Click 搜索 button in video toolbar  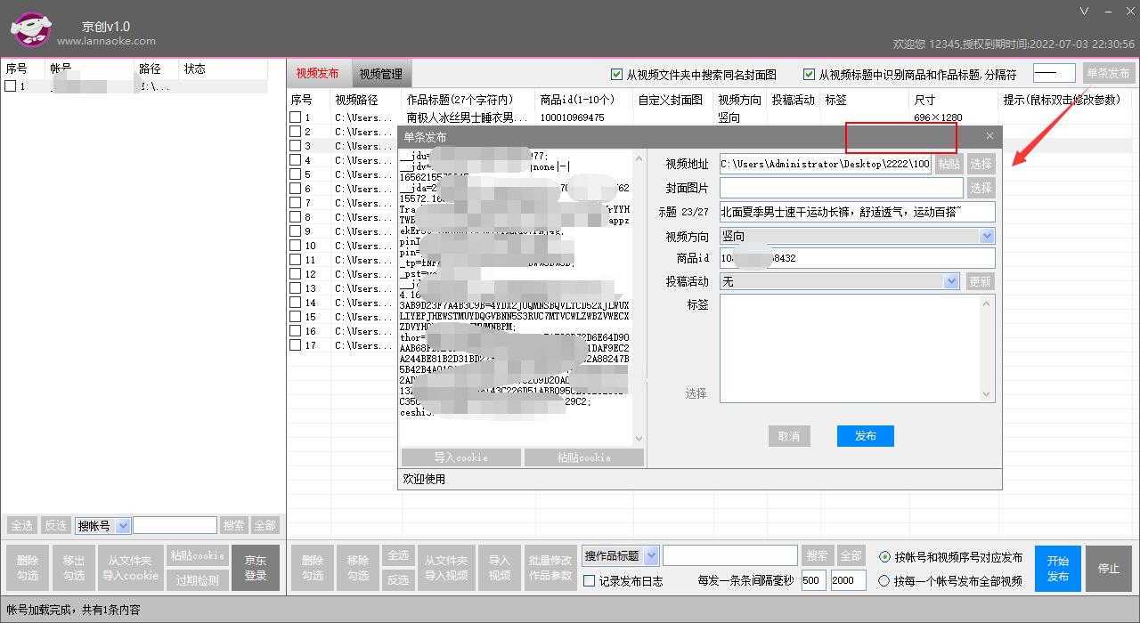[818, 555]
